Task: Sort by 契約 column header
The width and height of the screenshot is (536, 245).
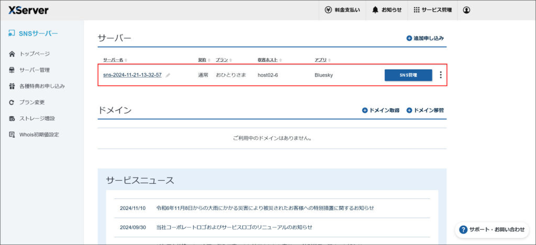Action: (x=204, y=60)
